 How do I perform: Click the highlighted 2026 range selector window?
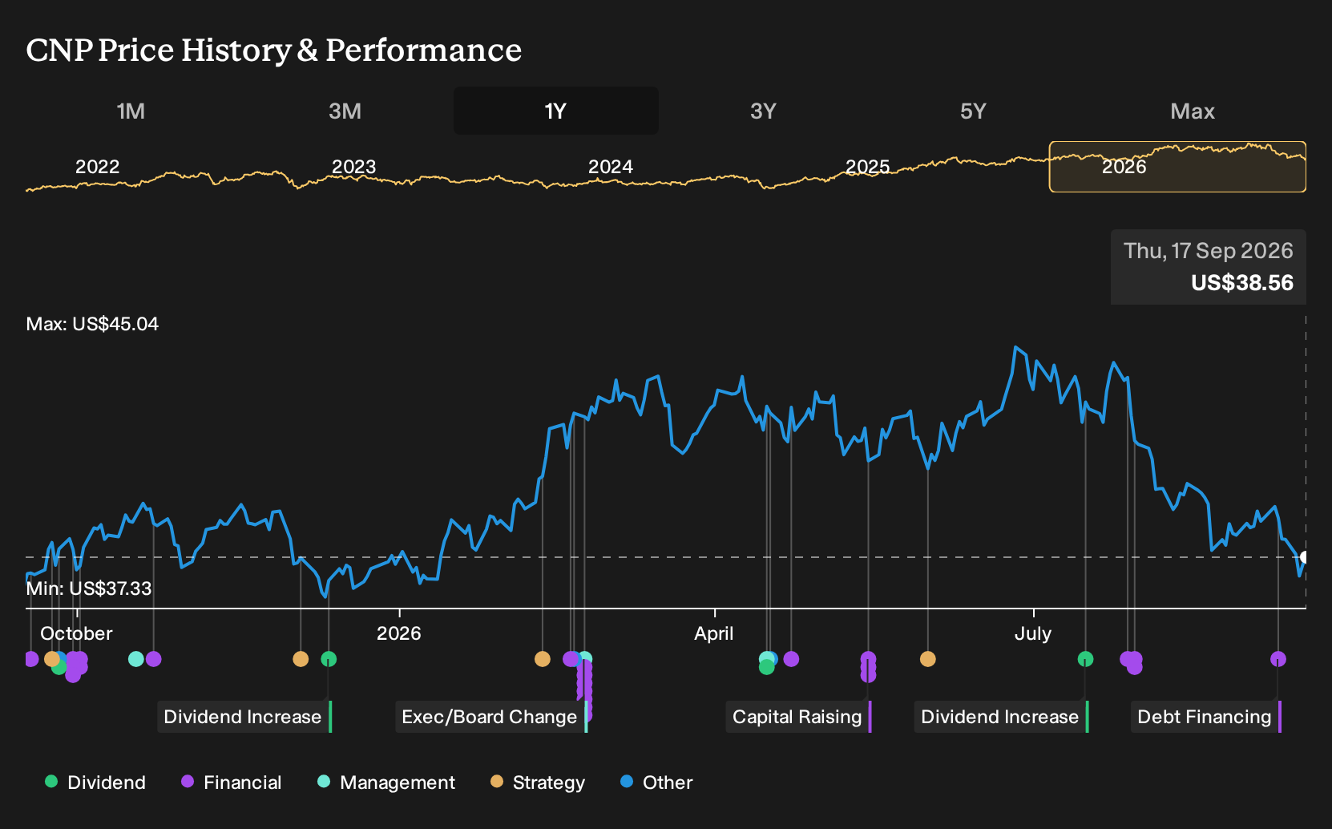pyautogui.click(x=1177, y=167)
